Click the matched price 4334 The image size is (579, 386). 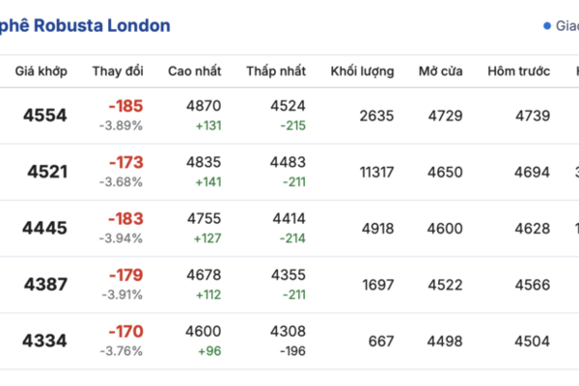tap(46, 341)
